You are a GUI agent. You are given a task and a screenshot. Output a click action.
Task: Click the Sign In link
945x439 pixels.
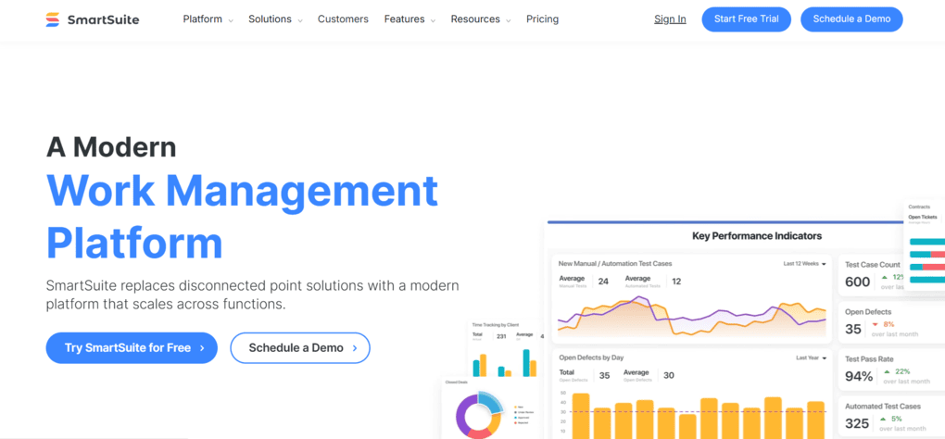click(670, 19)
